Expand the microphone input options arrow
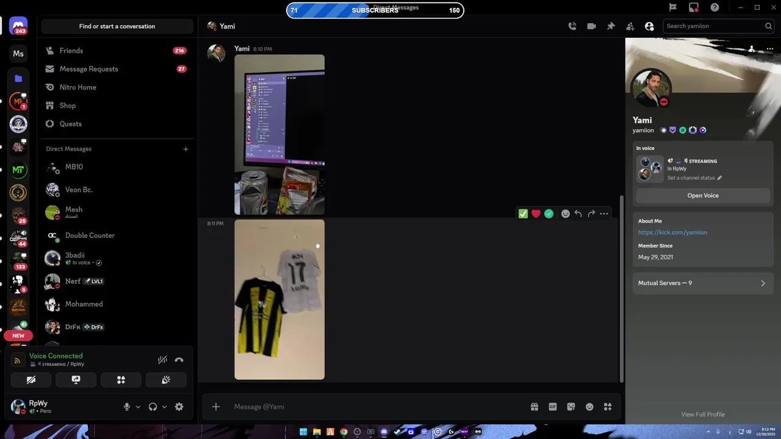This screenshot has height=439, width=781. click(x=138, y=407)
